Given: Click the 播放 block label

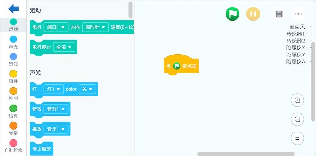Looking at the screenshot, I should click(37, 129).
